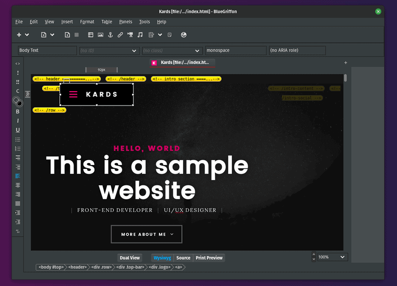Click the plus new-tab button right of tabs
The image size is (397, 286).
point(345,62)
